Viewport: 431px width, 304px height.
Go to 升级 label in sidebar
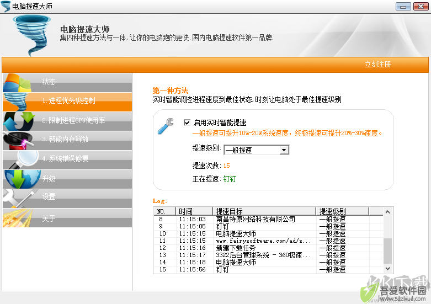click(x=49, y=179)
